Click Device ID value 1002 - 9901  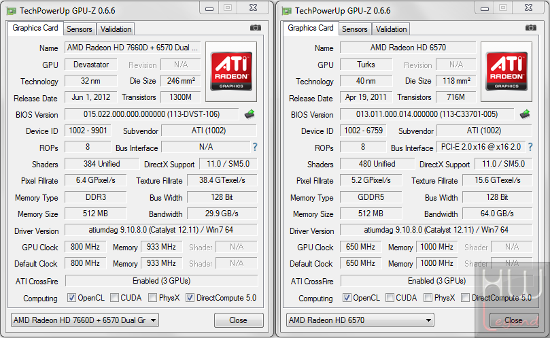(x=88, y=131)
